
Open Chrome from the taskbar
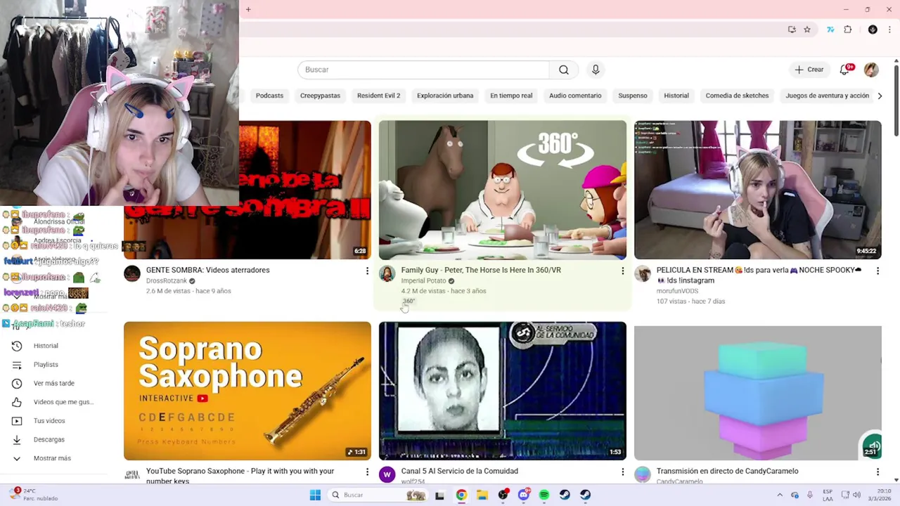point(461,495)
